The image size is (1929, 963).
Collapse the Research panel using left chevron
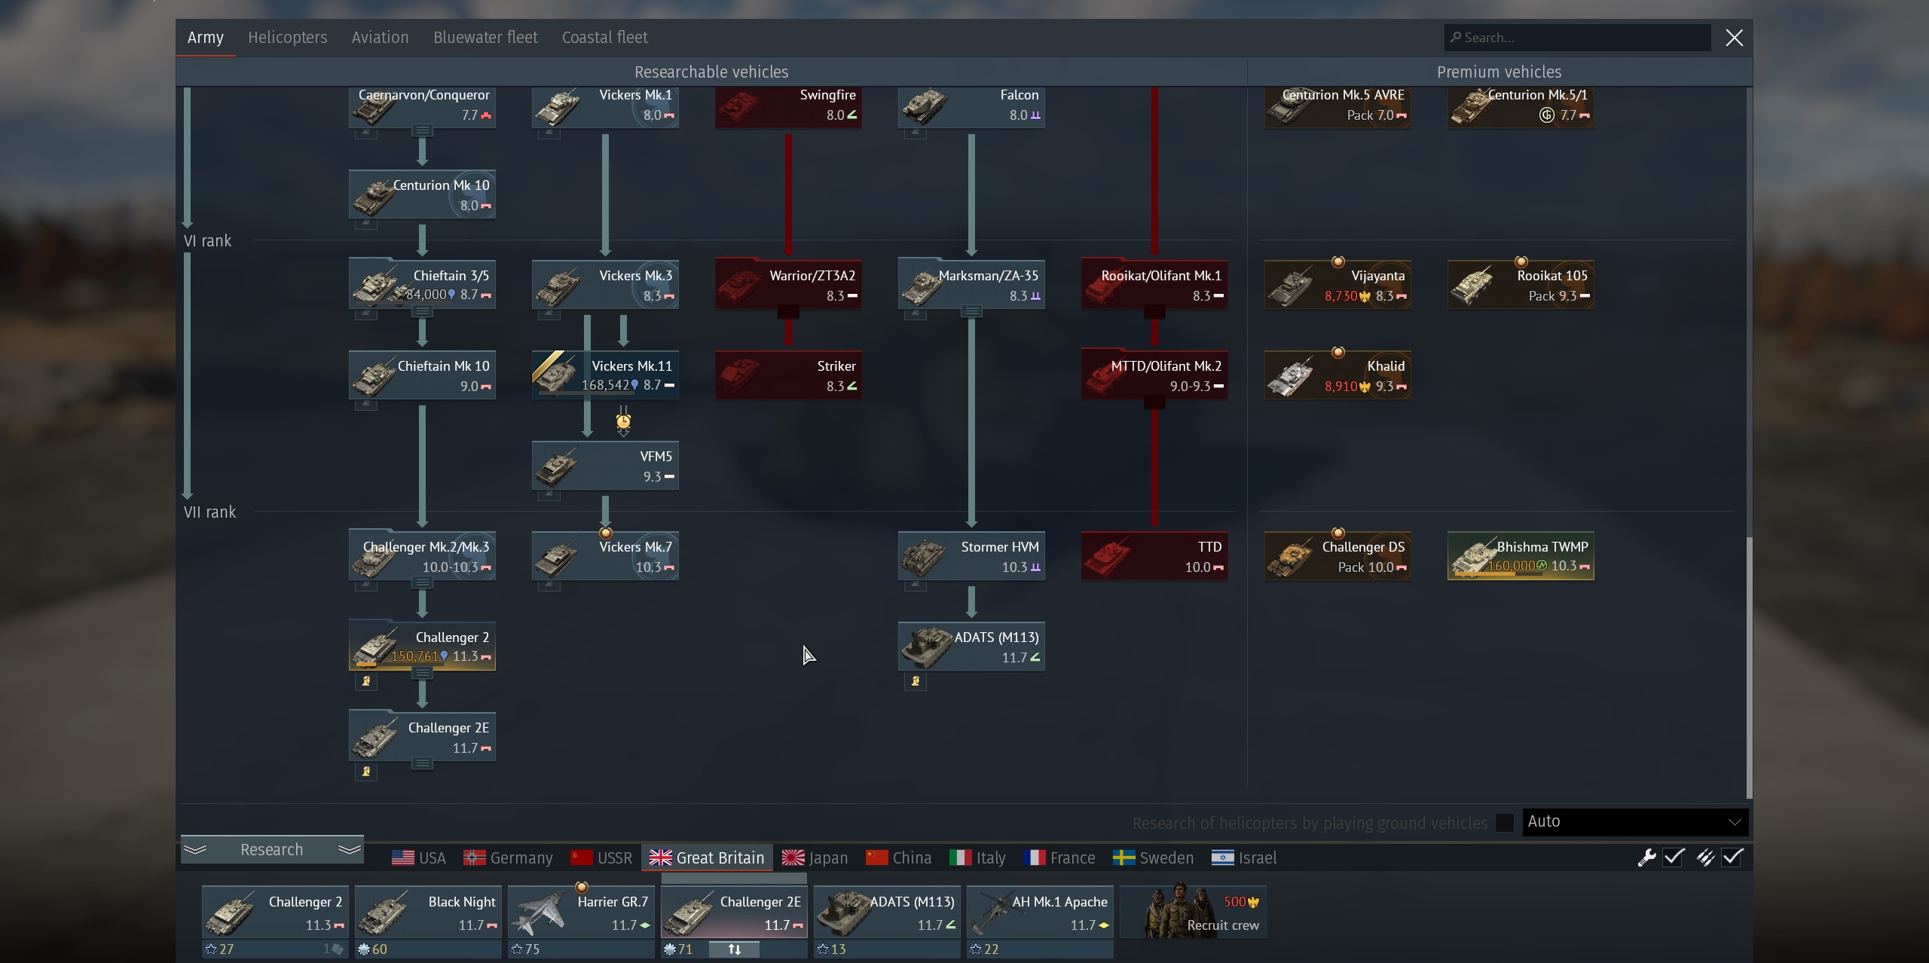[195, 850]
